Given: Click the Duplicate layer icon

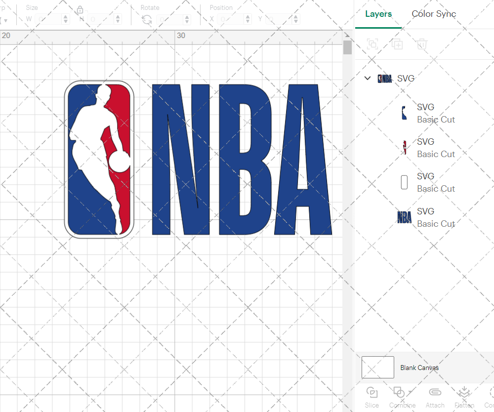Looking at the screenshot, I should click(397, 44).
